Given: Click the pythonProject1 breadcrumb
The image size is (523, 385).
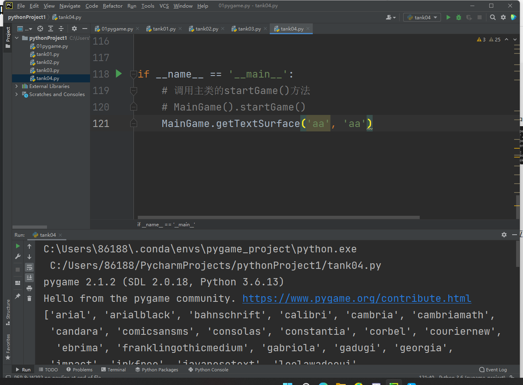Looking at the screenshot, I should [x=27, y=17].
